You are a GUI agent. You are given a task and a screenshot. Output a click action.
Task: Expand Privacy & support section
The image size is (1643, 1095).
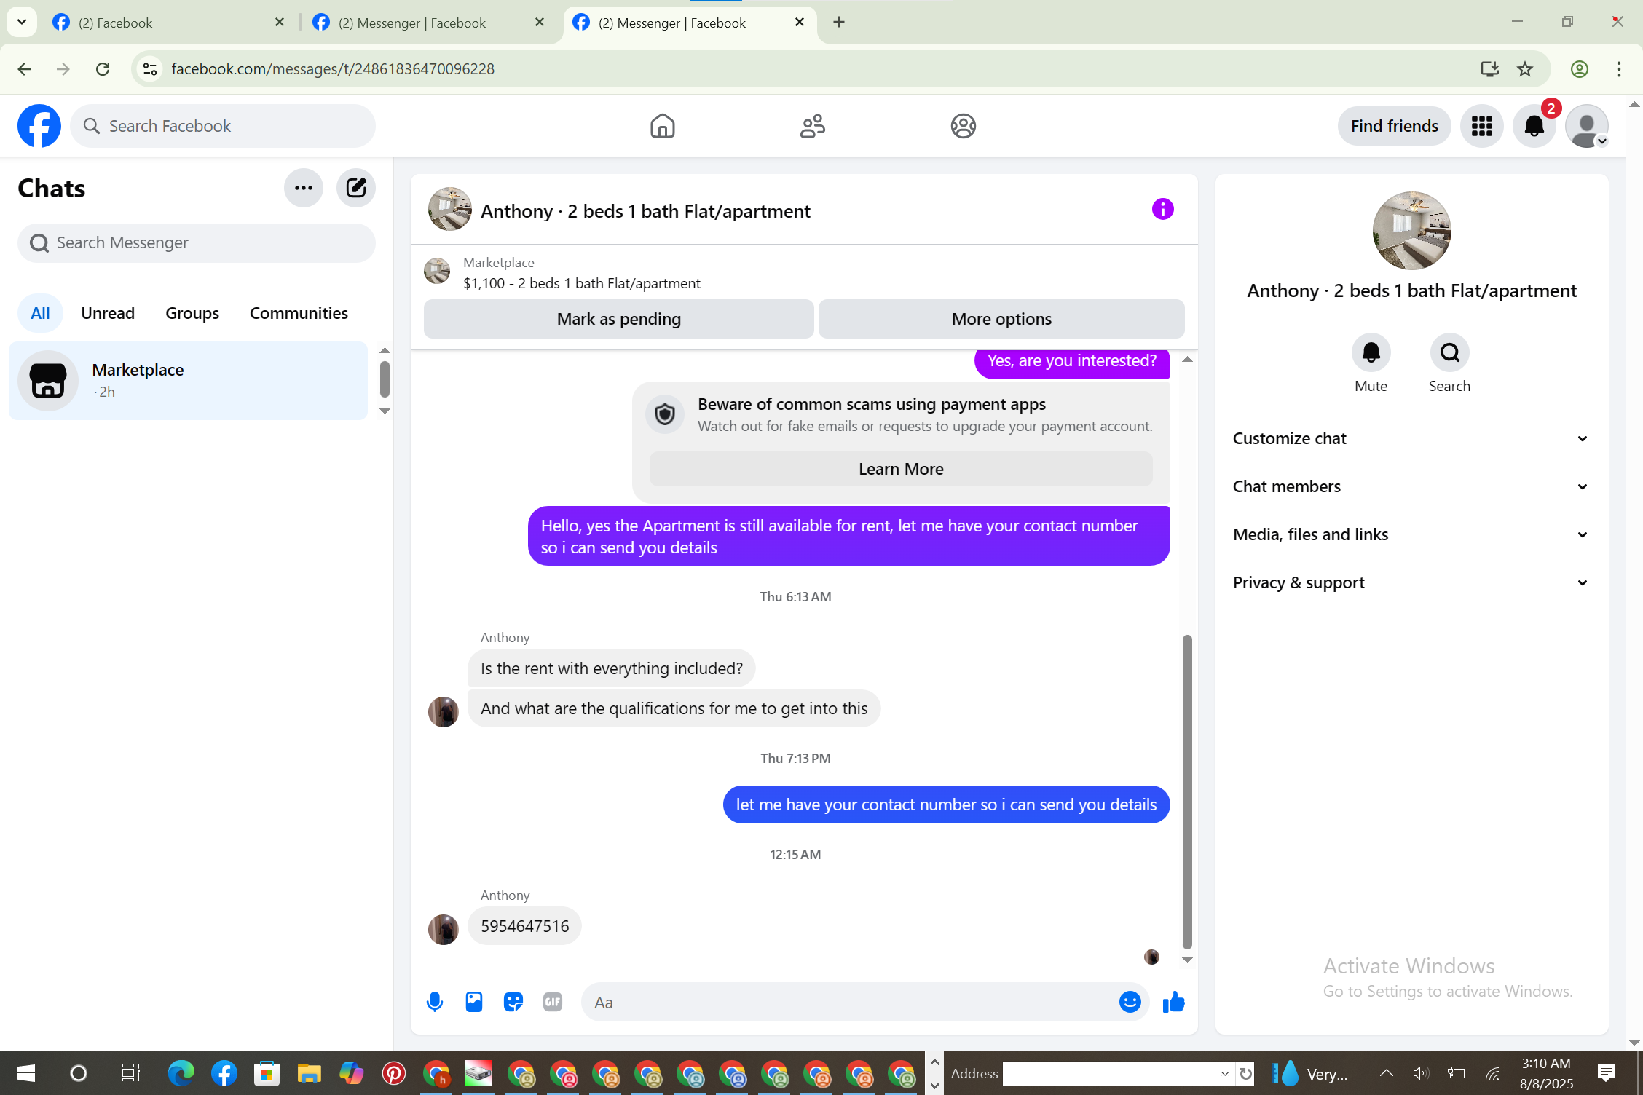tap(1410, 582)
